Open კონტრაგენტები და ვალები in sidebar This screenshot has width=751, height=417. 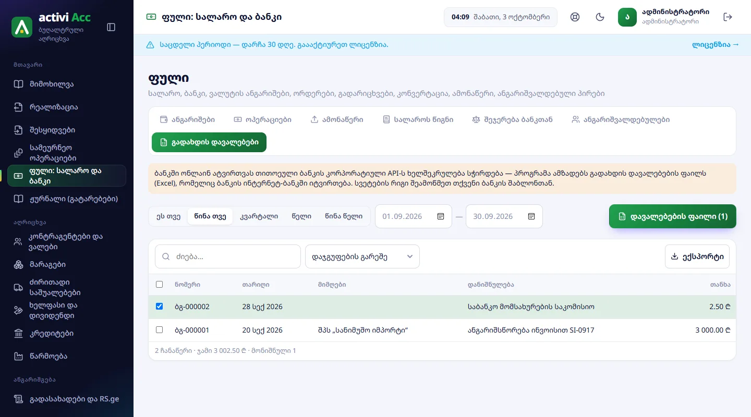(x=67, y=241)
